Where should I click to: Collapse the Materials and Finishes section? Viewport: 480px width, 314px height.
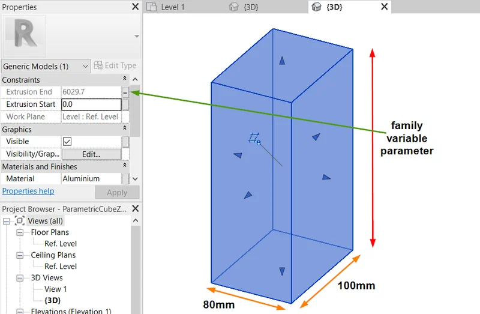125,166
